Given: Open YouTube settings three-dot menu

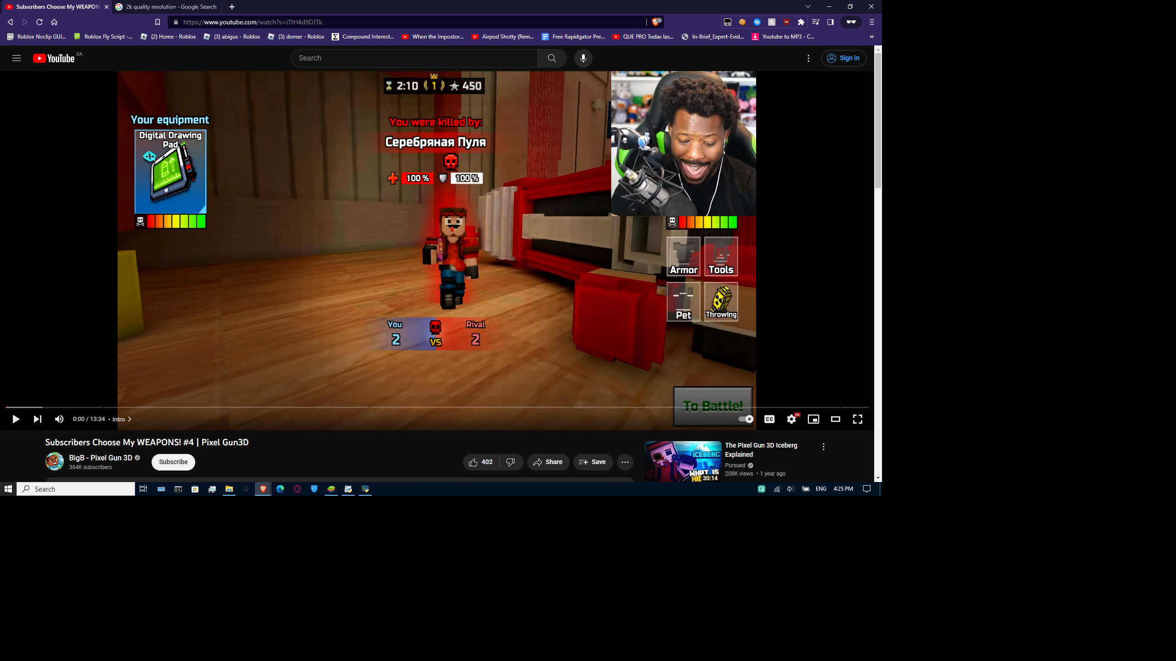Looking at the screenshot, I should [808, 58].
